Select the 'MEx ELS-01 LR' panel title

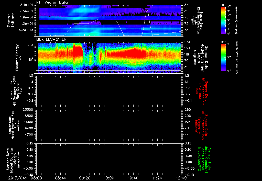pyautogui.click(x=51, y=39)
